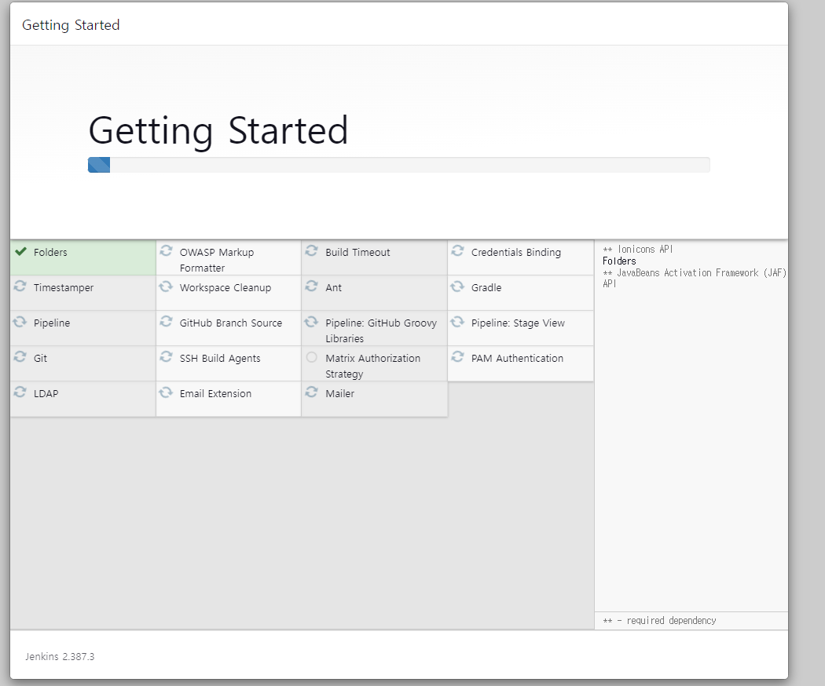Click the spinner icon beside Email Extension
The image size is (825, 686).
pyautogui.click(x=167, y=392)
